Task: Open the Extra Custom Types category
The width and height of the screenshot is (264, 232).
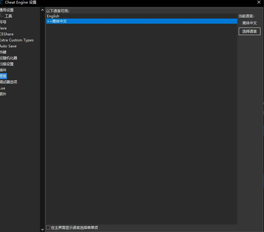Action: pos(17,40)
